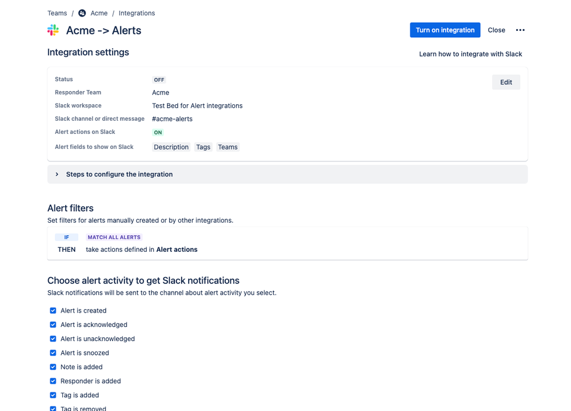This screenshot has height=411, width=571.
Task: Go to Teams breadcrumb link
Action: tap(57, 13)
